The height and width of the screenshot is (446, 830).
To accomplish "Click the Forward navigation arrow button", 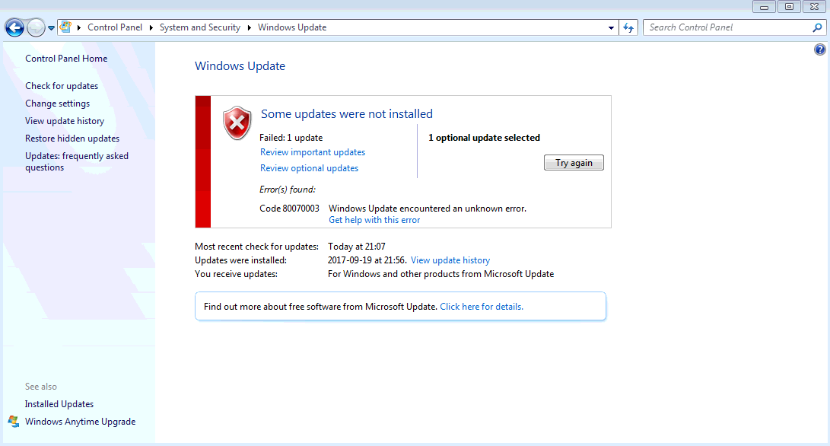I will [36, 27].
